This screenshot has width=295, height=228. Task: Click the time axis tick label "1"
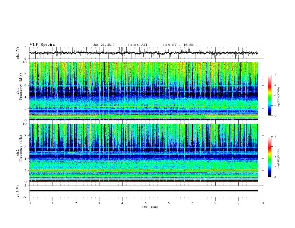pyautogui.click(x=53, y=203)
